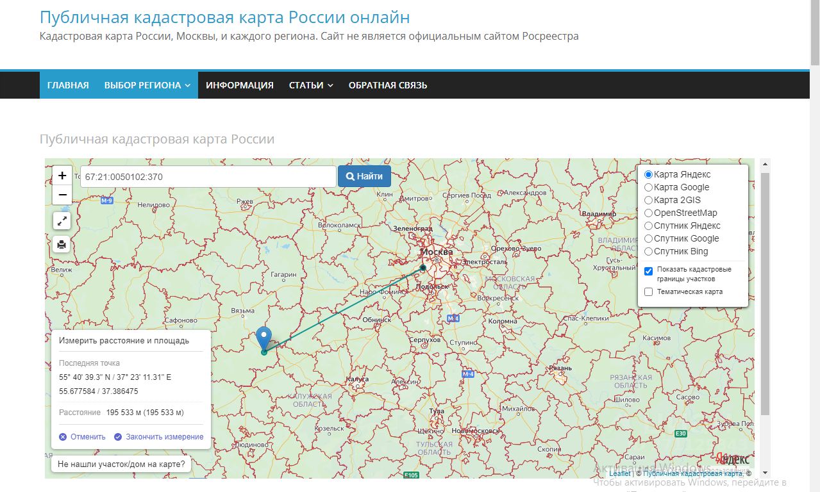Image resolution: width=820 pixels, height=492 pixels.
Task: Click the measurement endpoint dot near Moscow
Action: pyautogui.click(x=423, y=268)
